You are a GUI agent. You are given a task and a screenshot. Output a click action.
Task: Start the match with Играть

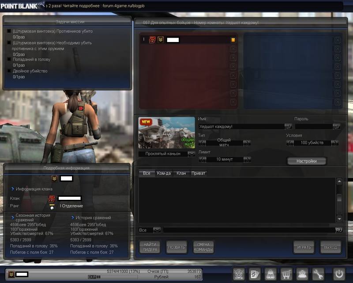(x=304, y=247)
